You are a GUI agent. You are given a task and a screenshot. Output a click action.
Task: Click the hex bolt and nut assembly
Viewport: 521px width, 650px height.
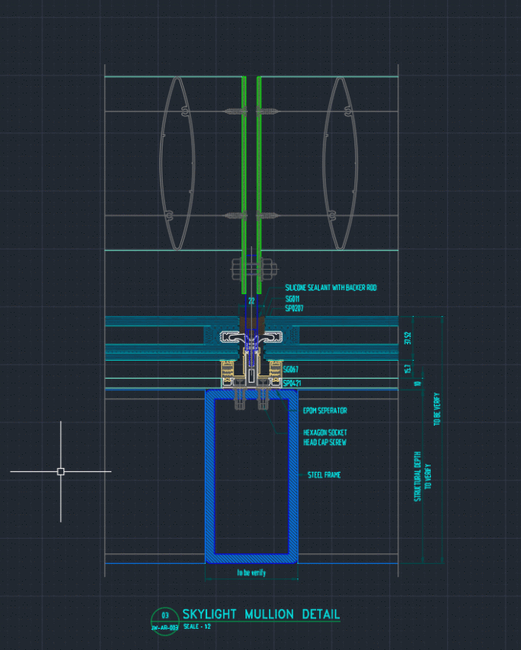point(253,270)
